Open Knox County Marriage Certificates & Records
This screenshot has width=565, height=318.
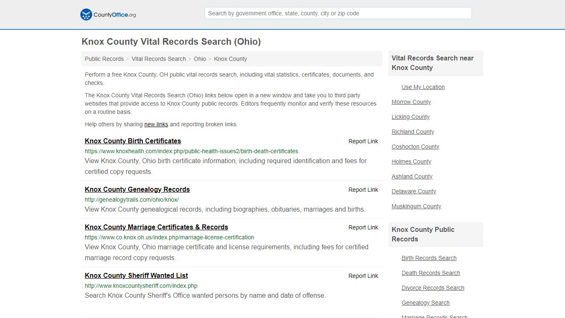(156, 227)
